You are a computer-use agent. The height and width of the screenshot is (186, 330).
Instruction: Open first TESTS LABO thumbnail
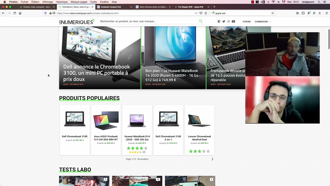[84, 181]
